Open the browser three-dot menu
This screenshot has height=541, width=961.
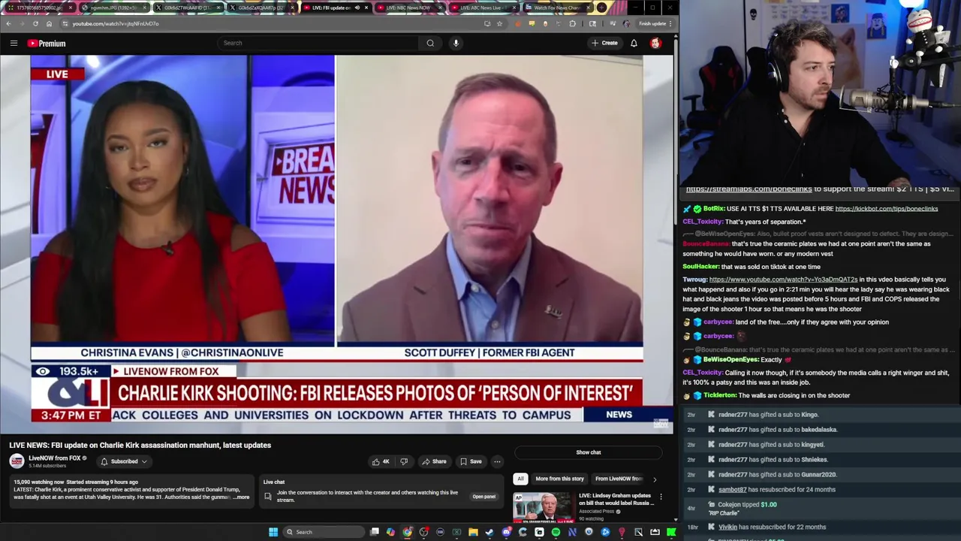pos(670,23)
